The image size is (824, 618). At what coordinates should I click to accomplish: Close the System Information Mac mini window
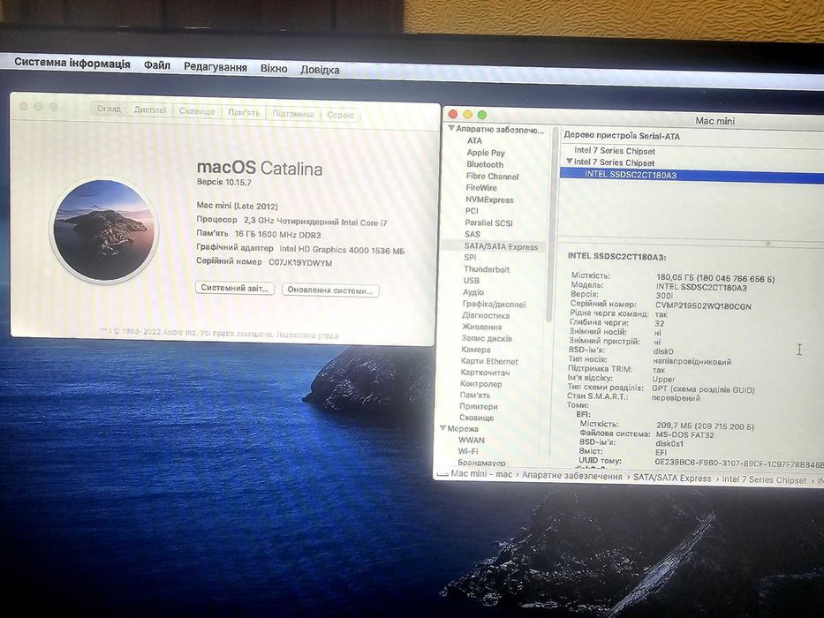click(452, 114)
